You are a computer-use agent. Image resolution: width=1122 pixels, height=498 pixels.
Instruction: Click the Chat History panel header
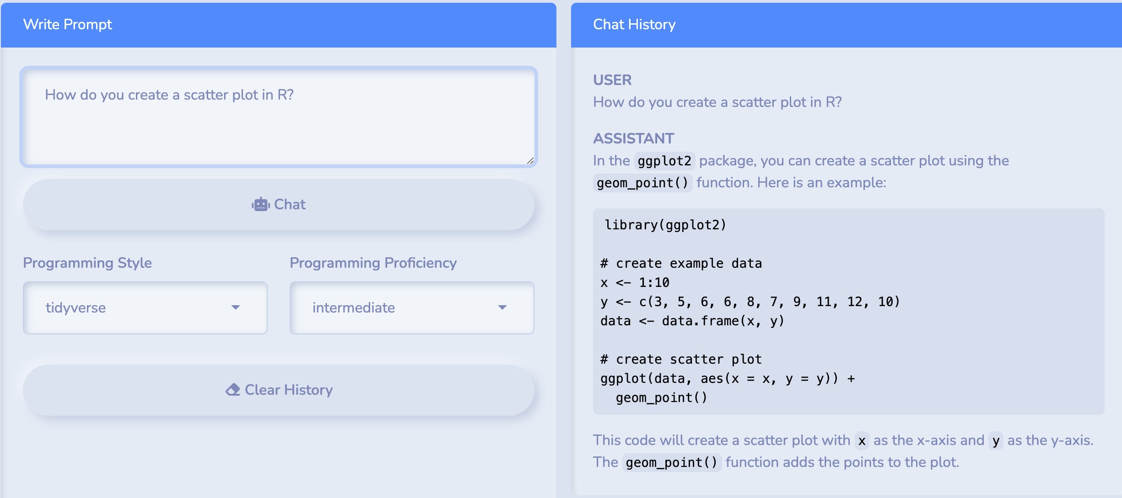[x=847, y=25]
